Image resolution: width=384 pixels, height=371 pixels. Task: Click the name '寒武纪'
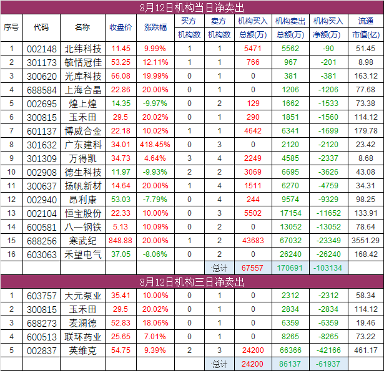[82, 241]
